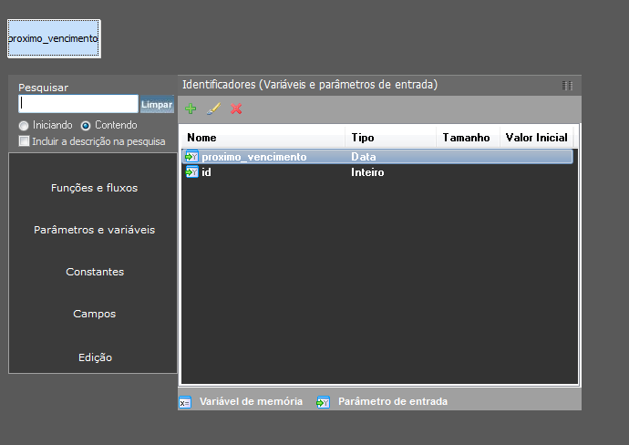The height and width of the screenshot is (445, 629).
Task: Click the pencil edit identifier icon
Action: pyautogui.click(x=213, y=109)
